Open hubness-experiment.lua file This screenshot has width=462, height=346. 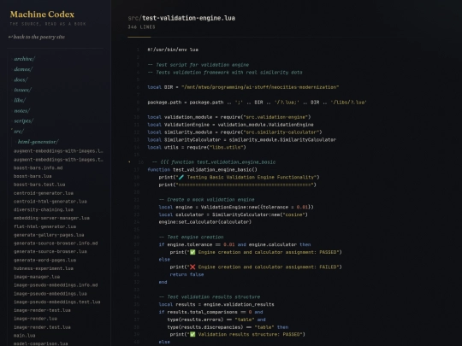(x=44, y=268)
